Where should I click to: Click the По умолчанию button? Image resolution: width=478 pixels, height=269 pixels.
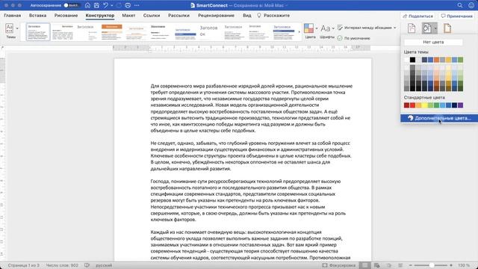pos(353,38)
